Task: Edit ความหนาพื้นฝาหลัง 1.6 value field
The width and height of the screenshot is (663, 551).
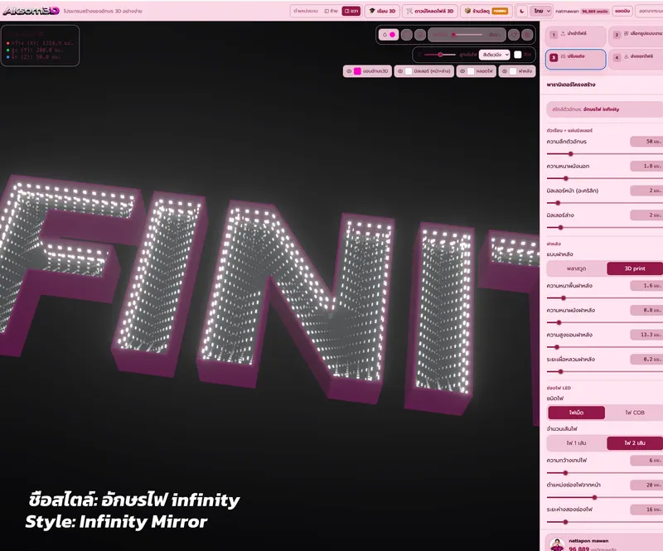Action: pos(646,286)
